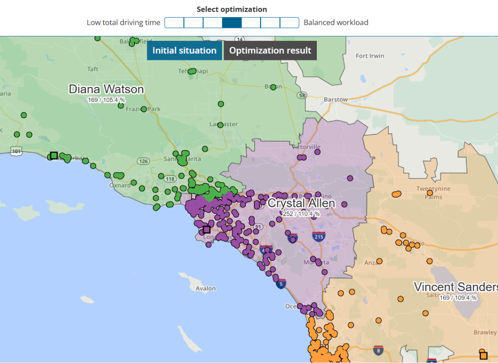Click Diana Watson's square home marker
This screenshot has width=498, height=363.
click(54, 155)
